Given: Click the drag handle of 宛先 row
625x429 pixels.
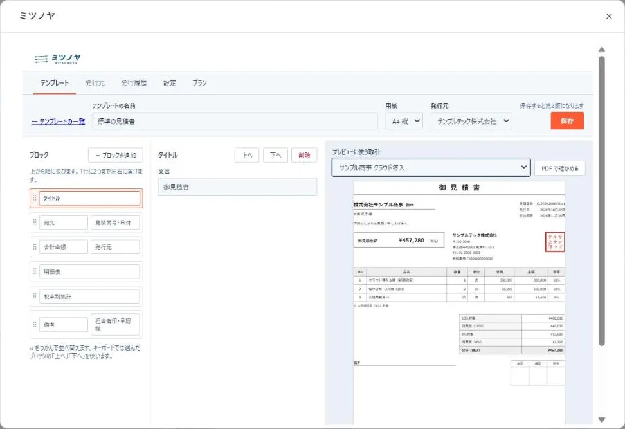Looking at the screenshot, I should (x=35, y=223).
